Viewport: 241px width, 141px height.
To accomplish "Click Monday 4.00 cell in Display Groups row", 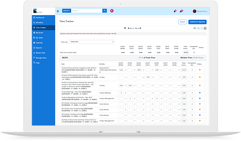I will click(121, 86).
